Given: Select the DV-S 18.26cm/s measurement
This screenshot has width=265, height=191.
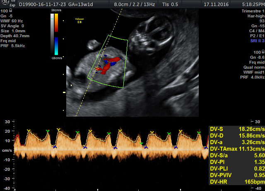Looking at the screenshot, I should point(237,129).
